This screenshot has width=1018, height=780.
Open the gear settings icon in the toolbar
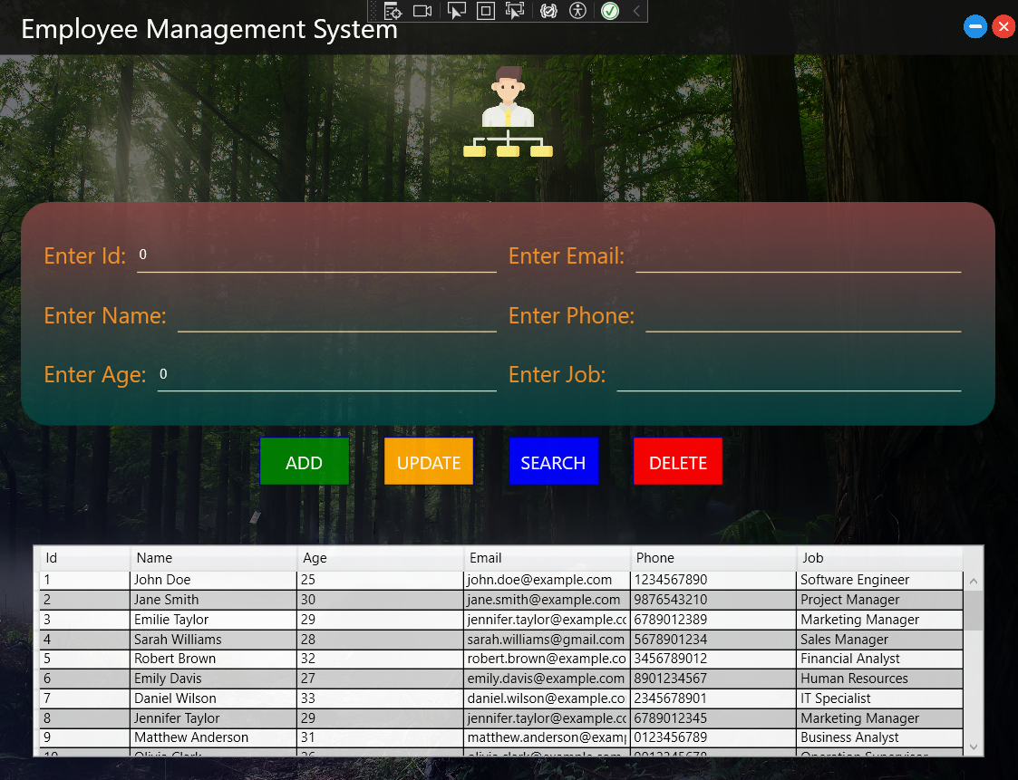(x=548, y=10)
